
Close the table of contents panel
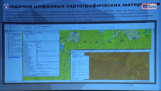tap(21, 31)
